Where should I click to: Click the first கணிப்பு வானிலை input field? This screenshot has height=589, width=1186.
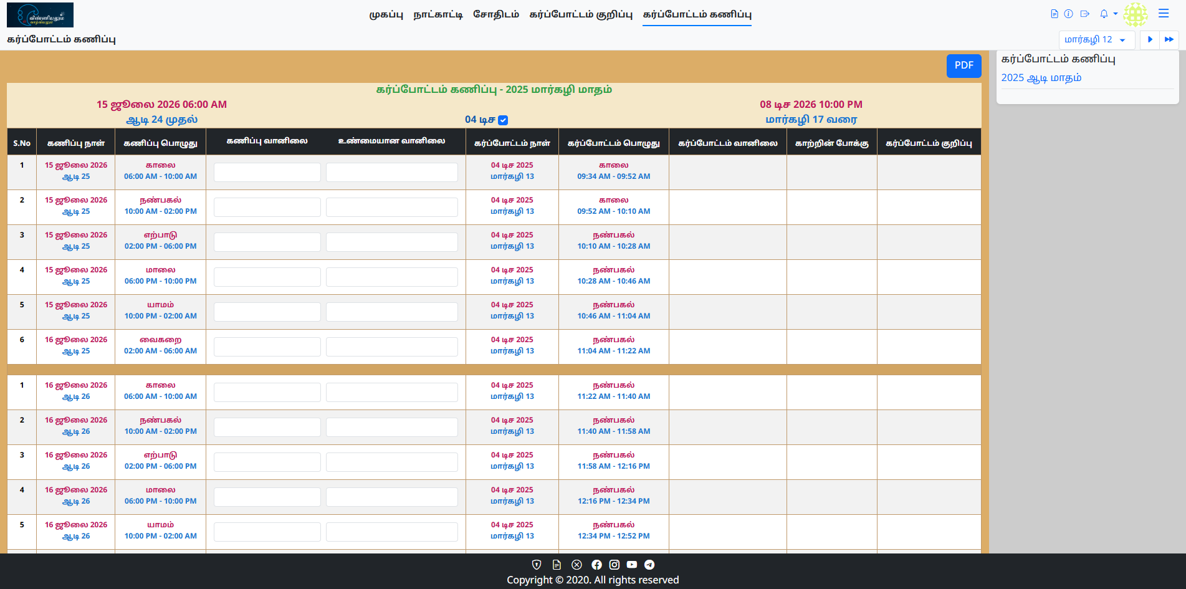267,172
